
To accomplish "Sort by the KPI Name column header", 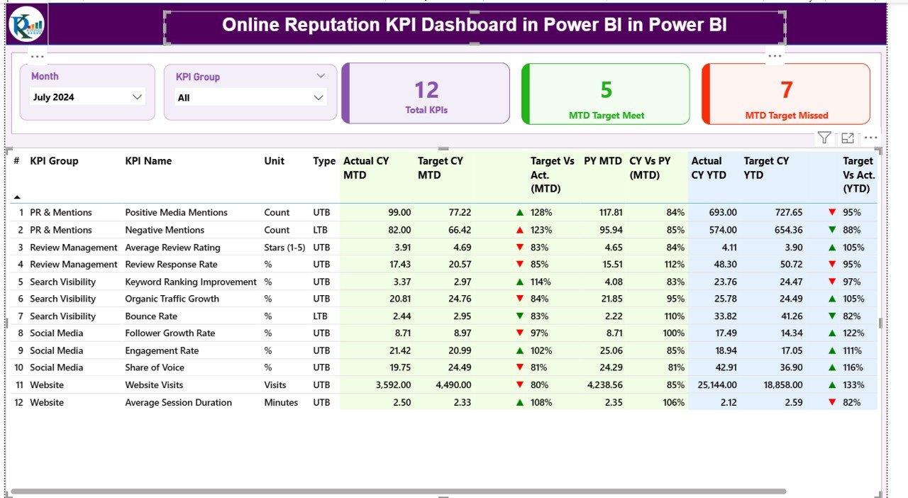I will [x=148, y=161].
